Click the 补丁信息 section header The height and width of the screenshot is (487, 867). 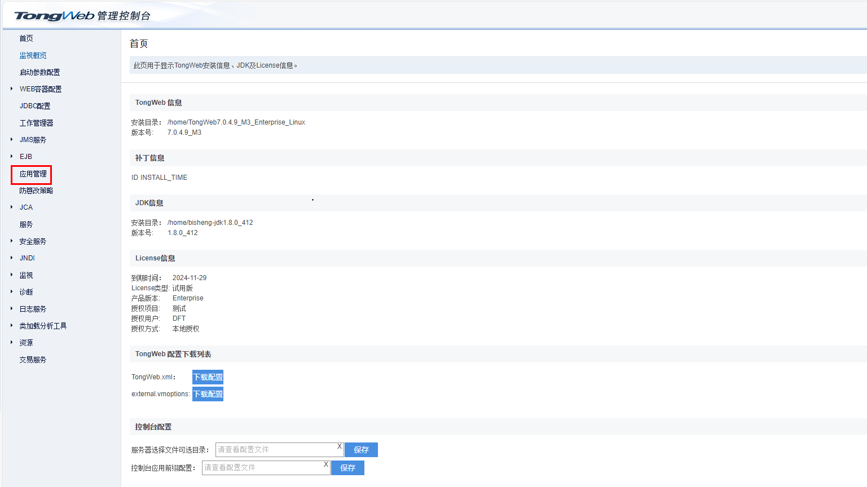pos(150,158)
